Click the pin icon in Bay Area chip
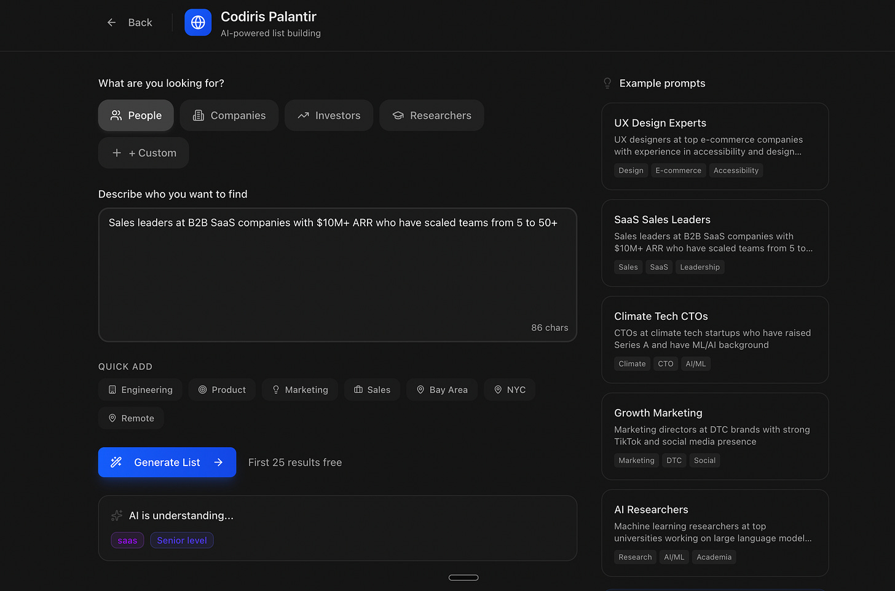The height and width of the screenshot is (591, 895). (x=420, y=390)
